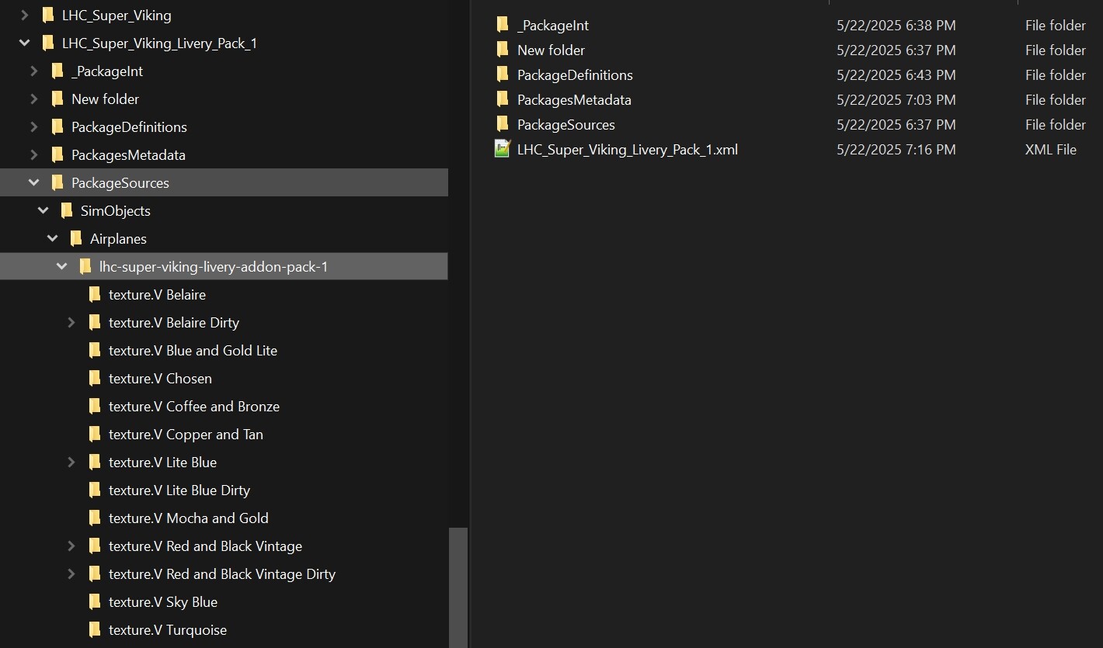Click the LHC_Super_Viking folder icon in the tree
The height and width of the screenshot is (648, 1103).
point(48,15)
